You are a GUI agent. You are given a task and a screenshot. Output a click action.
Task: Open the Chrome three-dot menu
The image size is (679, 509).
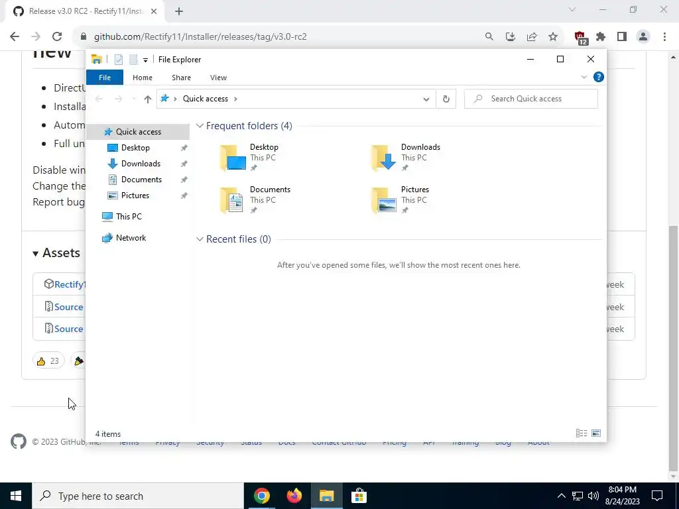(664, 37)
